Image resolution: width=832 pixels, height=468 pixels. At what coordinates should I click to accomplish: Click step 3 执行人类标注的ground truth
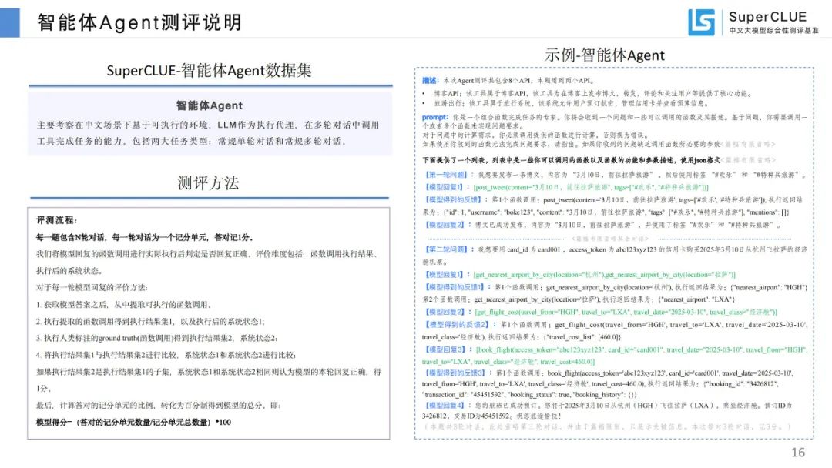tap(156, 338)
